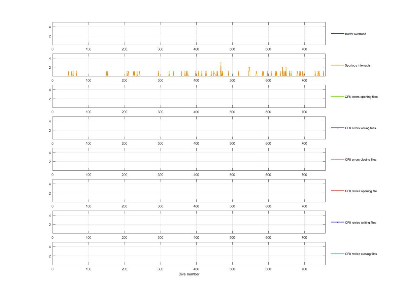The image size is (404, 298).
Task: Click the orange spike reaching 2 near dive 547
Action: (x=249, y=71)
